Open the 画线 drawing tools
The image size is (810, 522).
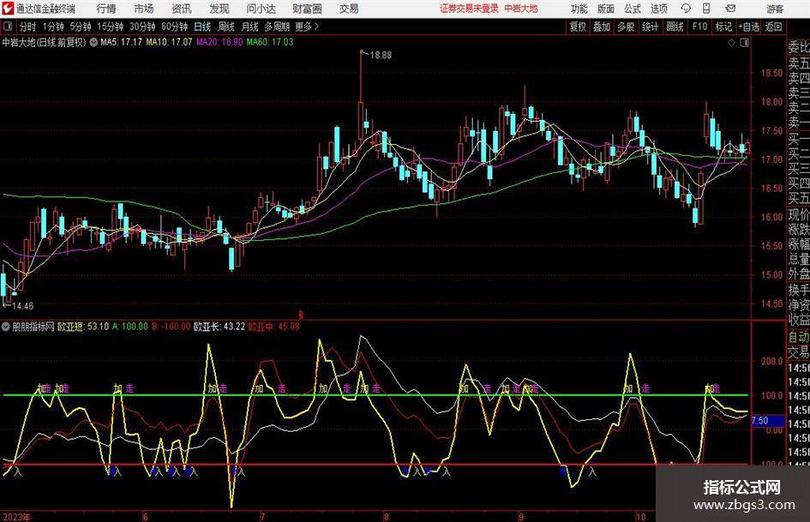click(675, 27)
